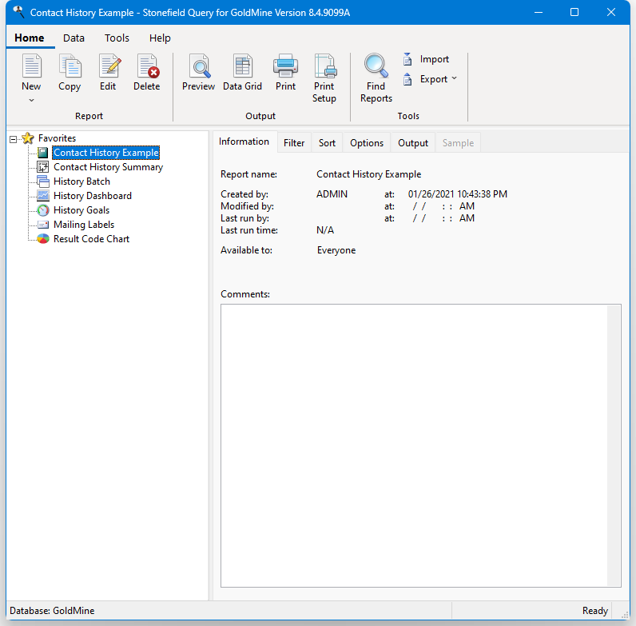
Task: Select the History Batch report
Action: (81, 181)
